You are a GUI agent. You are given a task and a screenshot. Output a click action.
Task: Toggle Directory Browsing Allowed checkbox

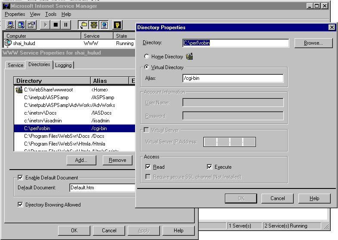[x=20, y=204]
